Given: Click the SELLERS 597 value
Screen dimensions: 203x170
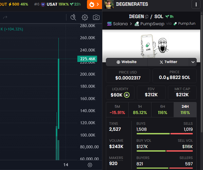Looking at the screenshot, I should point(189,164).
